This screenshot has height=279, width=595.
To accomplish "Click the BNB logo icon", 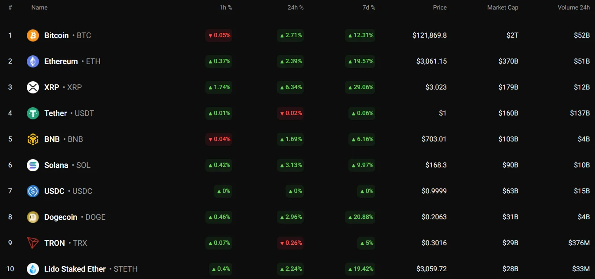I will tap(33, 139).
